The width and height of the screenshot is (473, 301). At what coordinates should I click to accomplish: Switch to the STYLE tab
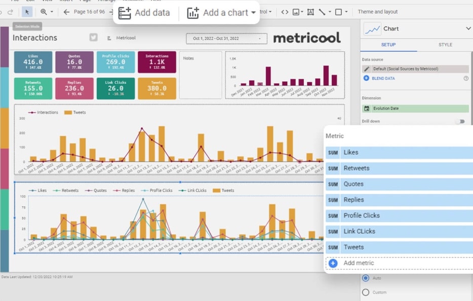pos(445,45)
